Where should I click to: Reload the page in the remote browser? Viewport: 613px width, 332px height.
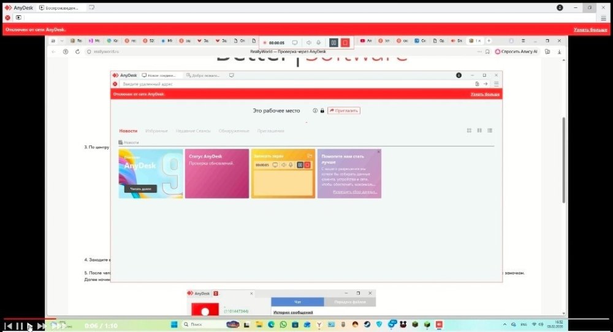[77, 52]
